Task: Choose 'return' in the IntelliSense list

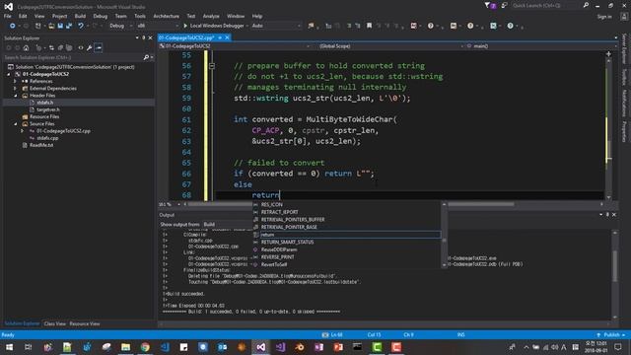Action: (346, 235)
